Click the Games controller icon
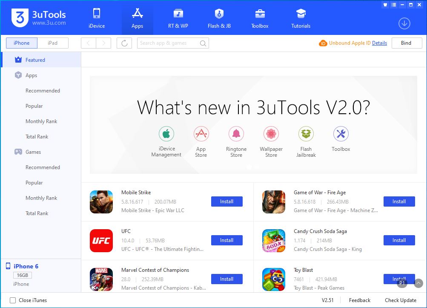The image size is (427, 308). 18,152
